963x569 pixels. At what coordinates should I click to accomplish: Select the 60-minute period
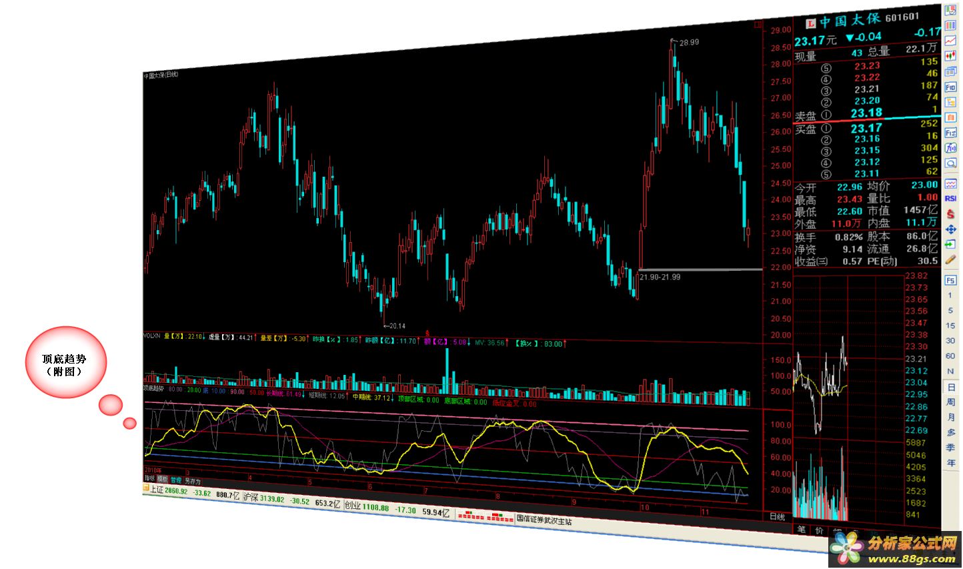coord(950,356)
